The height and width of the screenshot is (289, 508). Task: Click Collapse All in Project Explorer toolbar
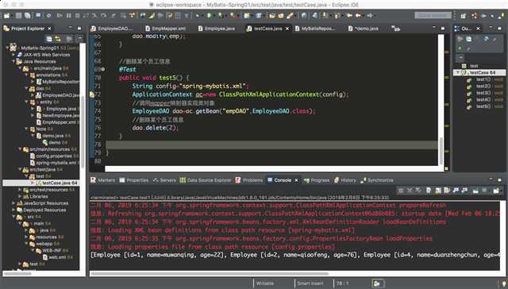(x=49, y=39)
